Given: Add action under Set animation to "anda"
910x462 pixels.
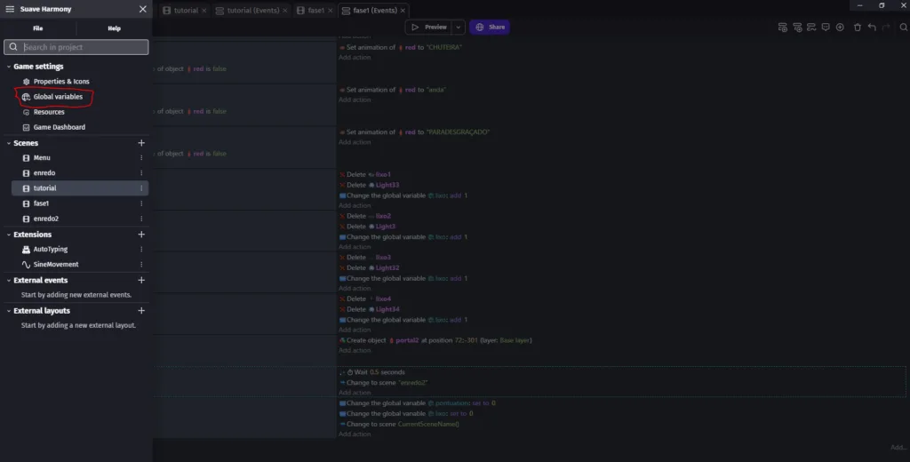Looking at the screenshot, I should click(355, 100).
